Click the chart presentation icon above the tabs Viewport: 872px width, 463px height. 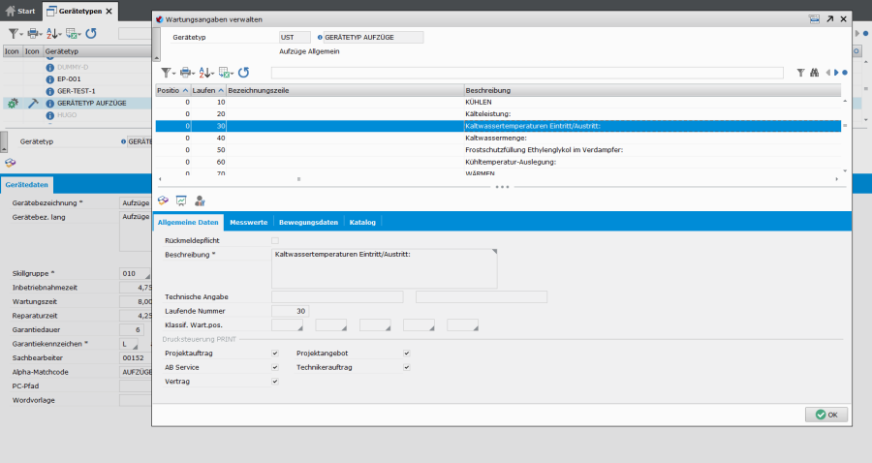click(180, 201)
